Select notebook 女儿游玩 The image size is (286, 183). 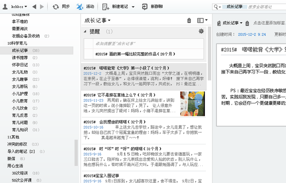click(x=20, y=86)
